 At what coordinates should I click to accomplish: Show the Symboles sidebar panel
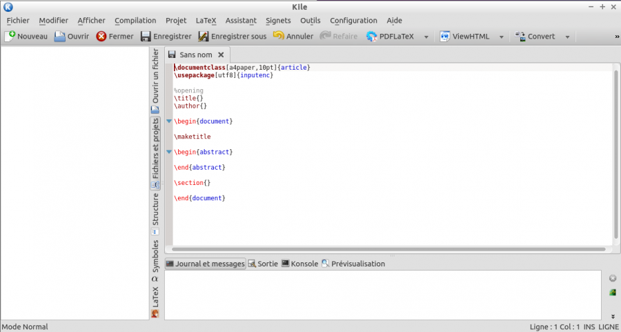point(155,261)
